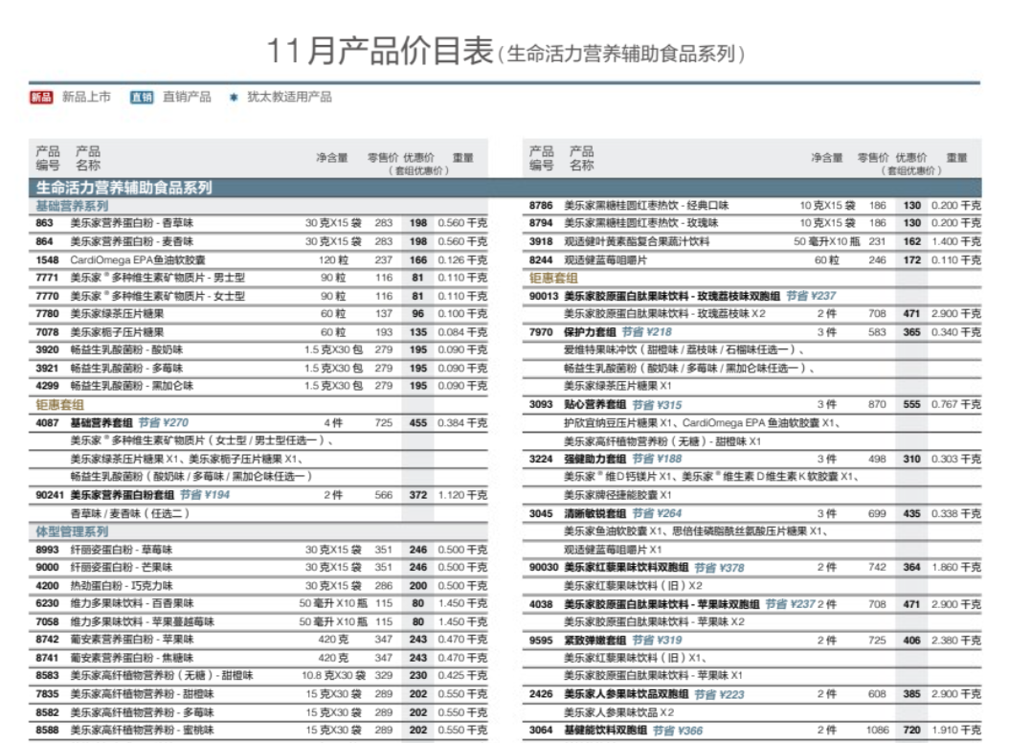Select product code 7771
The height and width of the screenshot is (743, 1009).
pyautogui.click(x=47, y=278)
